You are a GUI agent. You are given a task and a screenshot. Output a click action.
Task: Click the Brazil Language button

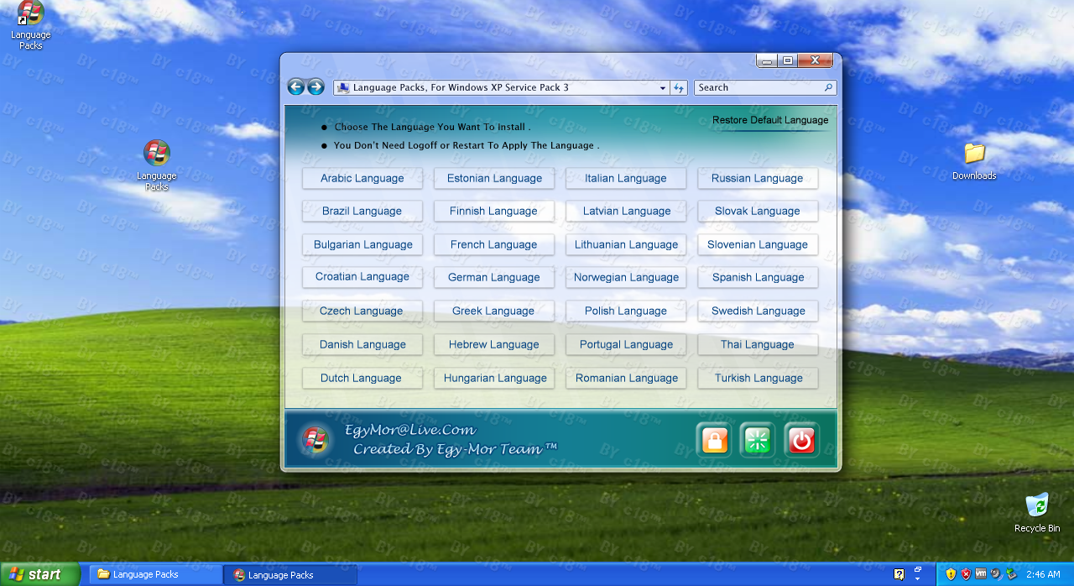pyautogui.click(x=362, y=211)
